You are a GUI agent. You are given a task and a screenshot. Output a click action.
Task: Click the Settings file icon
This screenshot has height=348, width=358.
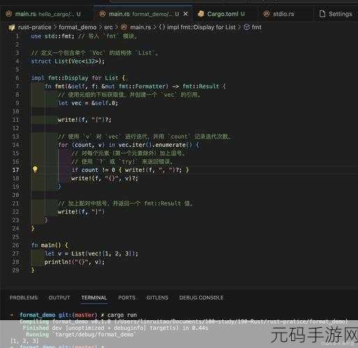point(322,14)
